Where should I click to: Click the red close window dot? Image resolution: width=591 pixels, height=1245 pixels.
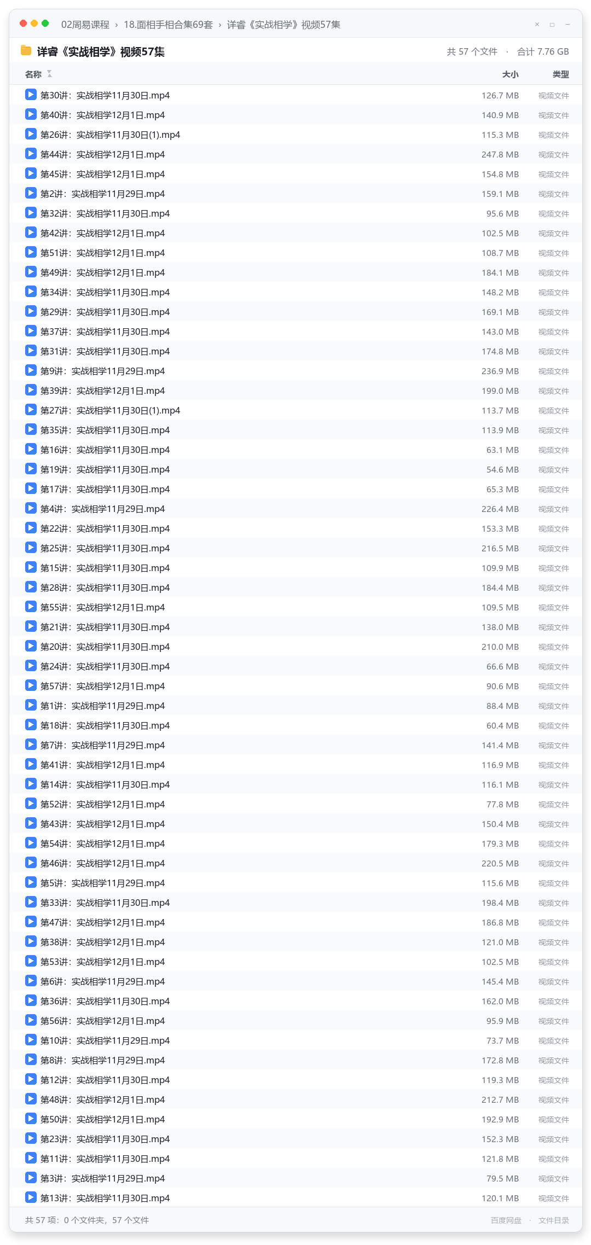click(x=23, y=24)
